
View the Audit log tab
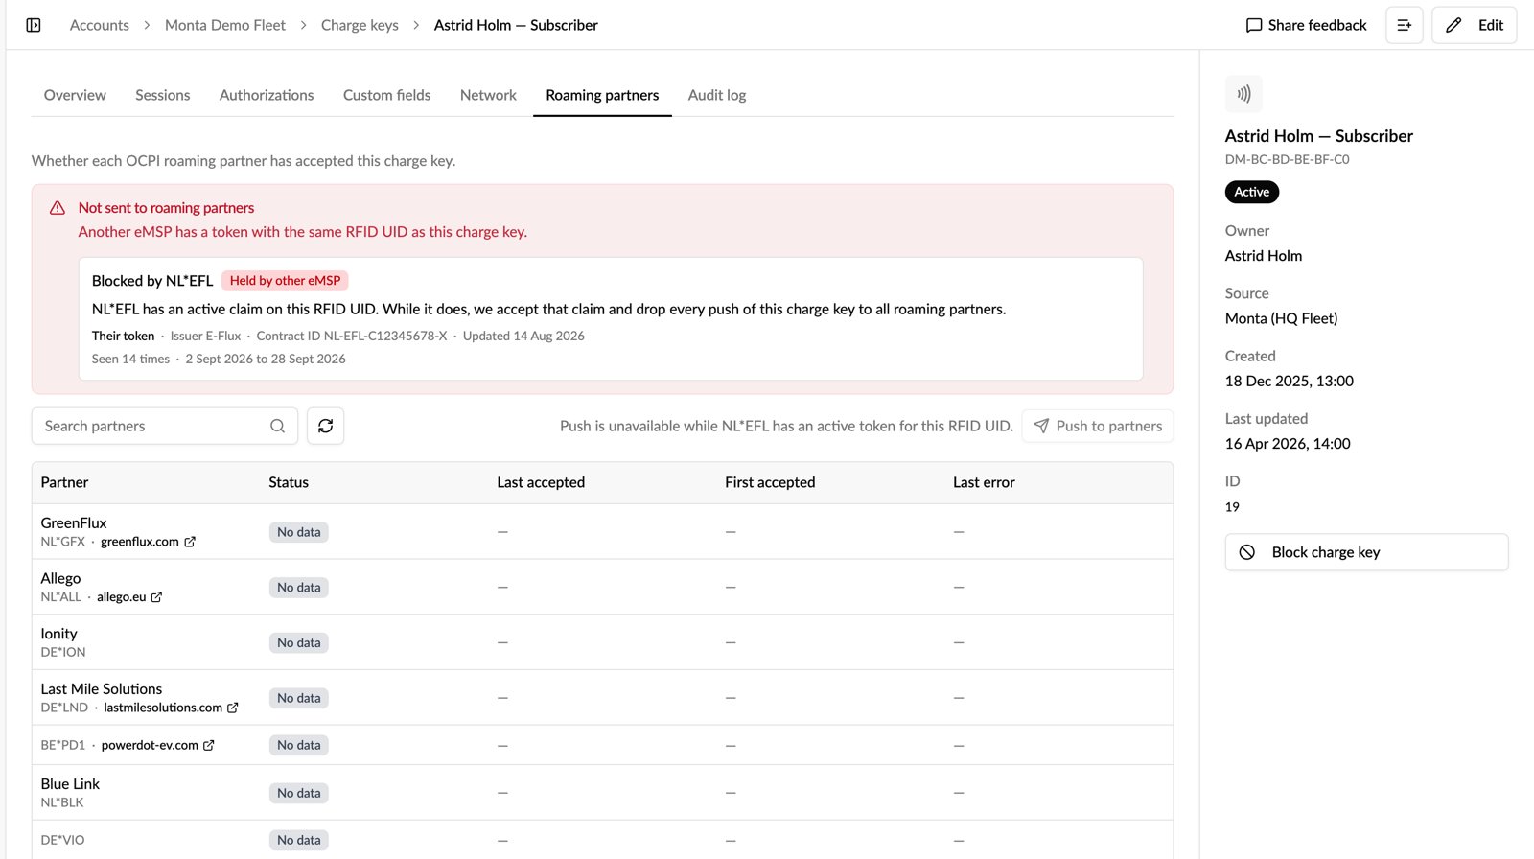click(x=717, y=95)
